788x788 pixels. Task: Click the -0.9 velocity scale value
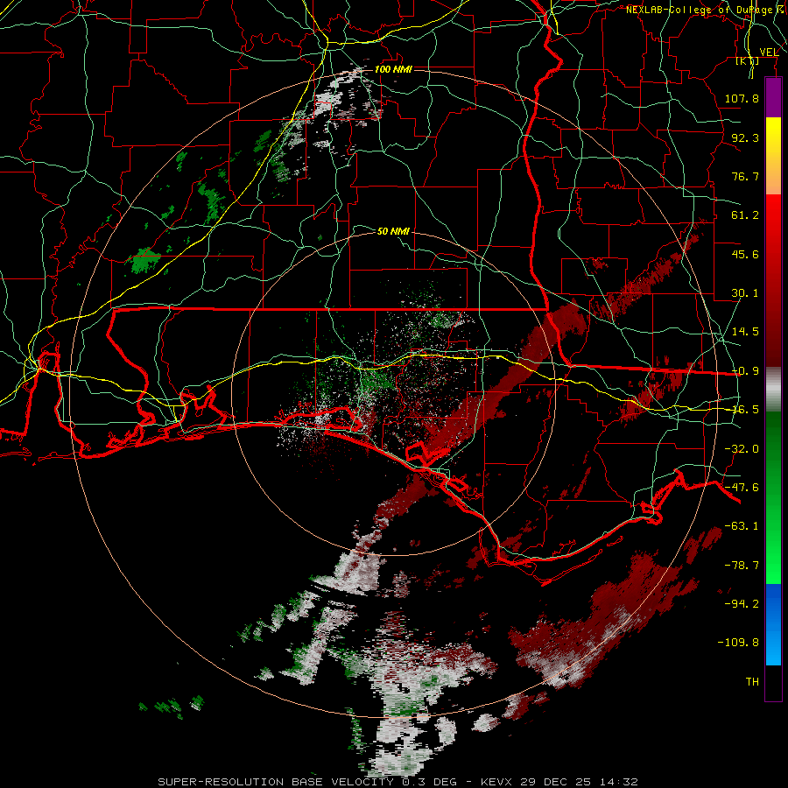(745, 371)
